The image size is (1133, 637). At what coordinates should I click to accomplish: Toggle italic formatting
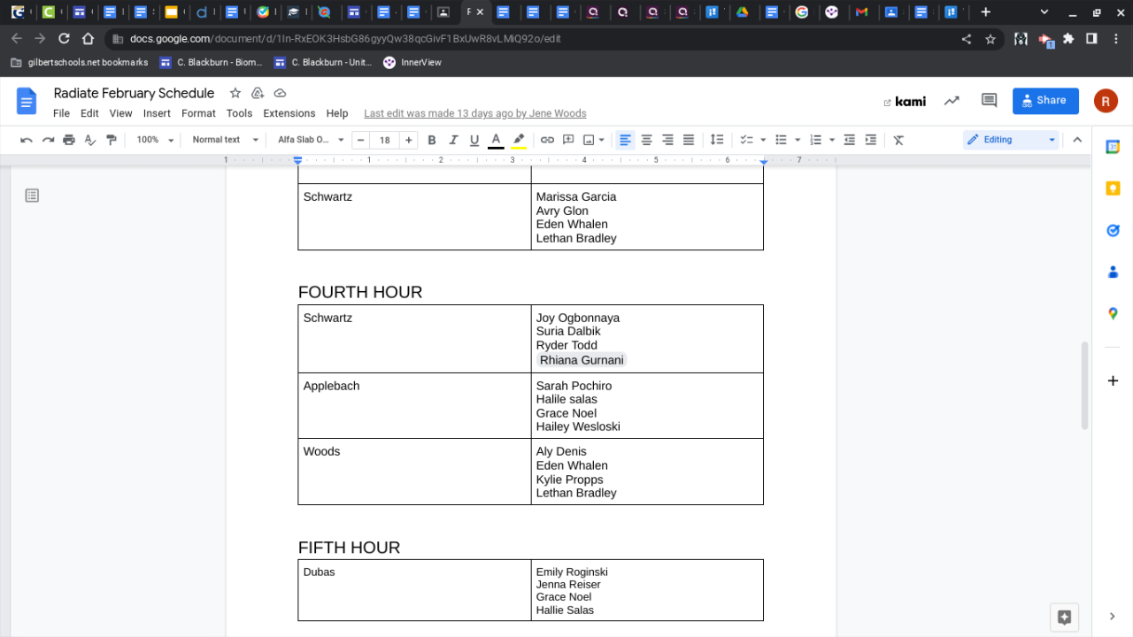click(x=453, y=140)
